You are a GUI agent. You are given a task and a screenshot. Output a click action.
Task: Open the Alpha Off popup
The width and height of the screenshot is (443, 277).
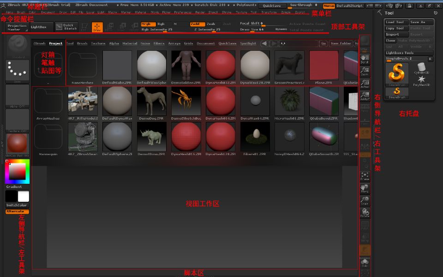click(x=18, y=96)
